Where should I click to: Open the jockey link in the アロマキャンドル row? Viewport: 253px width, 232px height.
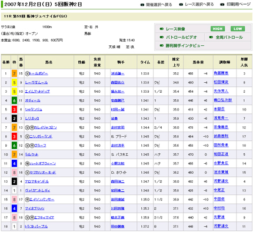click(118, 181)
